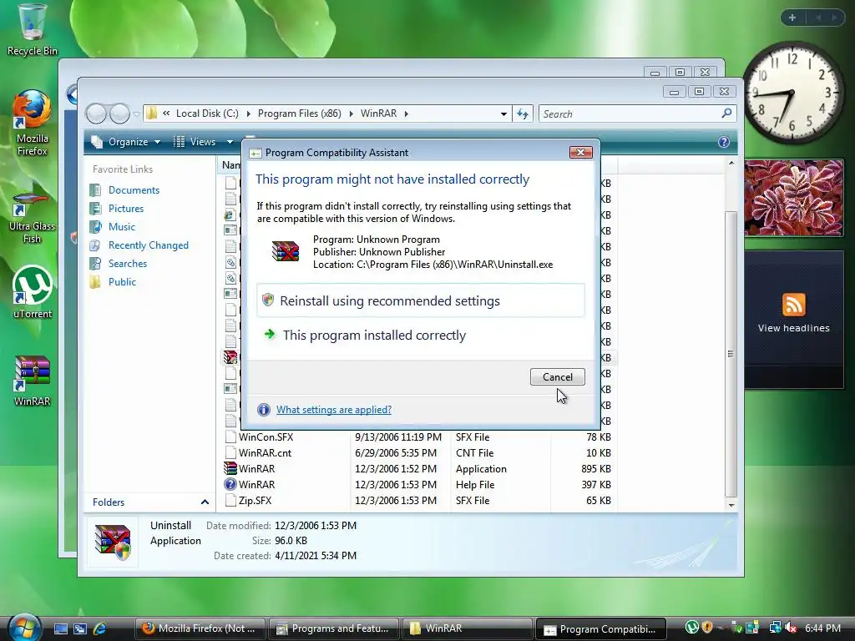This screenshot has width=855, height=641.
Task: Open the Views dropdown arrow
Action: (x=230, y=142)
